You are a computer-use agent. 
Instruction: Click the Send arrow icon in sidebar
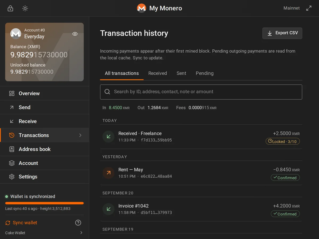tap(12, 107)
